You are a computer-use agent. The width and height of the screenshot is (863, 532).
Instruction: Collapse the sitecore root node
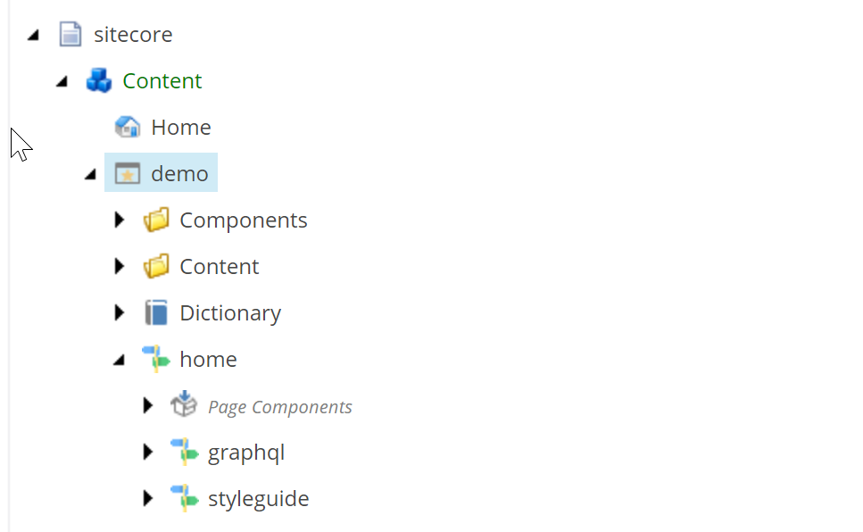click(x=33, y=36)
